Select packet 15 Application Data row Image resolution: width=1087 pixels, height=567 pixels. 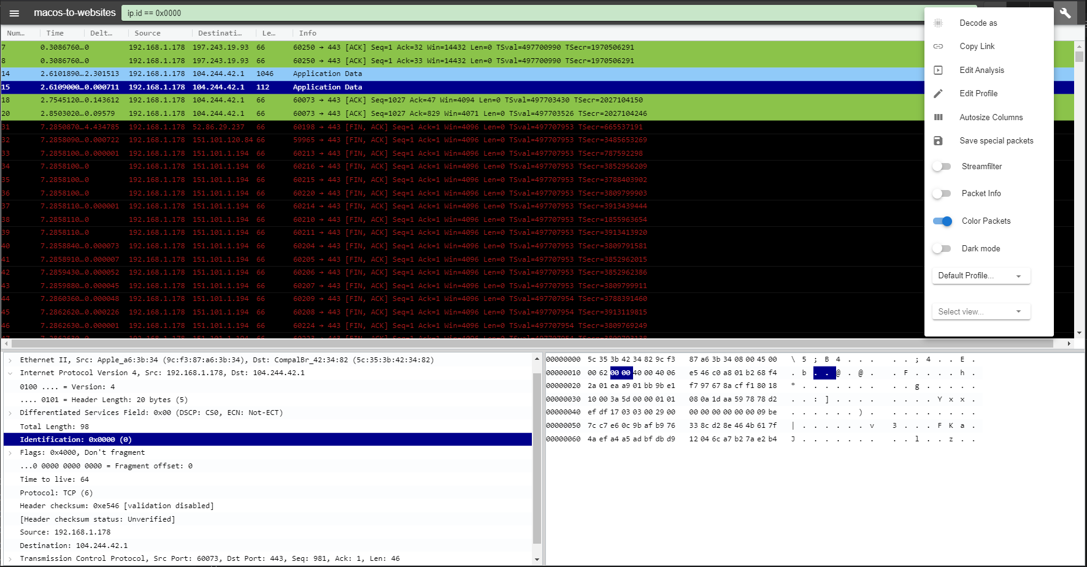coord(537,87)
